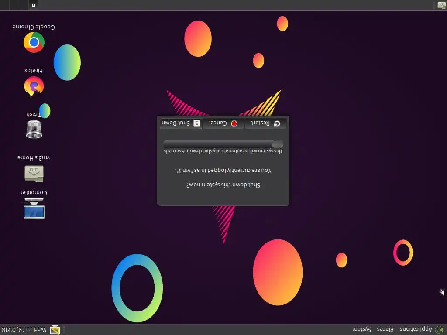The image size is (447, 335).
Task: Click the Restart button in dialog
Action: point(265,123)
